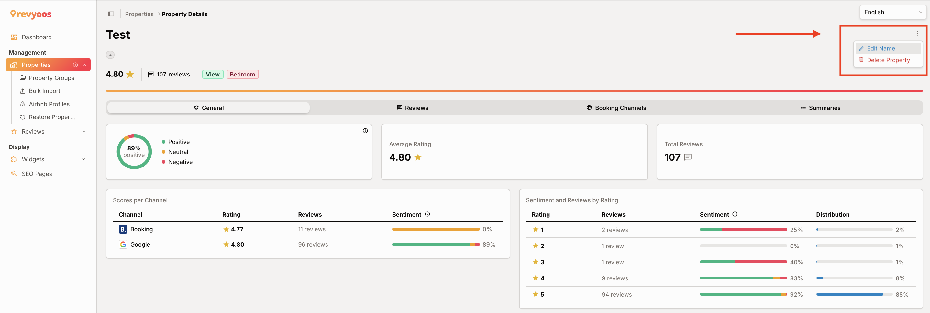Click the revyoos logo

[31, 14]
